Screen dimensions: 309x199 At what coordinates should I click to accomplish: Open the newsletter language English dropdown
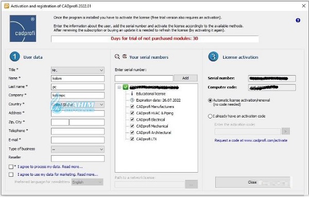pos(88,182)
